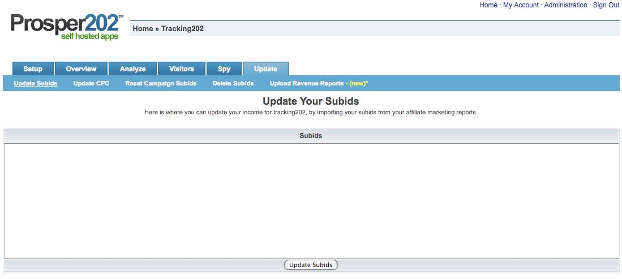Image resolution: width=622 pixels, height=279 pixels.
Task: Select the Spy tab
Action: (224, 68)
